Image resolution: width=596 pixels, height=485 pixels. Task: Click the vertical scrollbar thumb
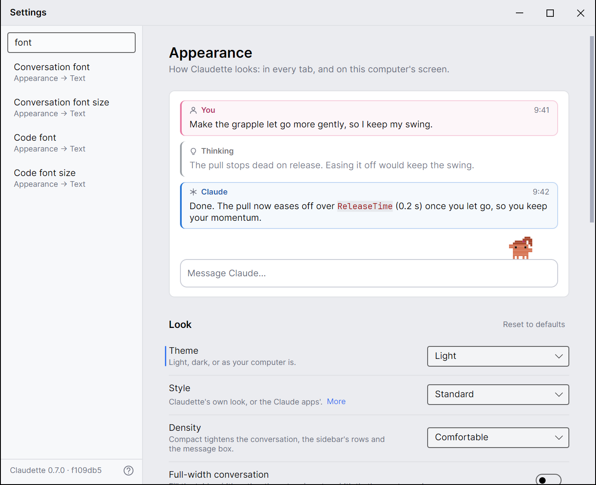coord(592,129)
